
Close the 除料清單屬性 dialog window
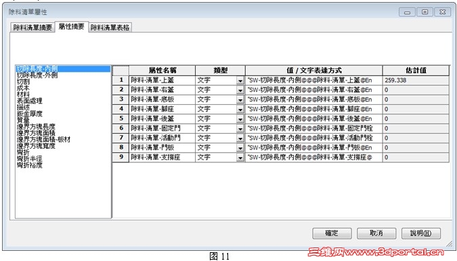coord(443,12)
